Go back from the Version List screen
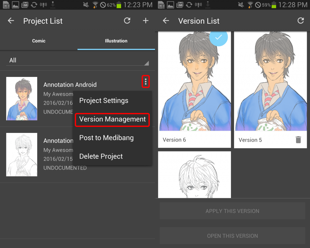The image size is (310, 248). coord(166,21)
